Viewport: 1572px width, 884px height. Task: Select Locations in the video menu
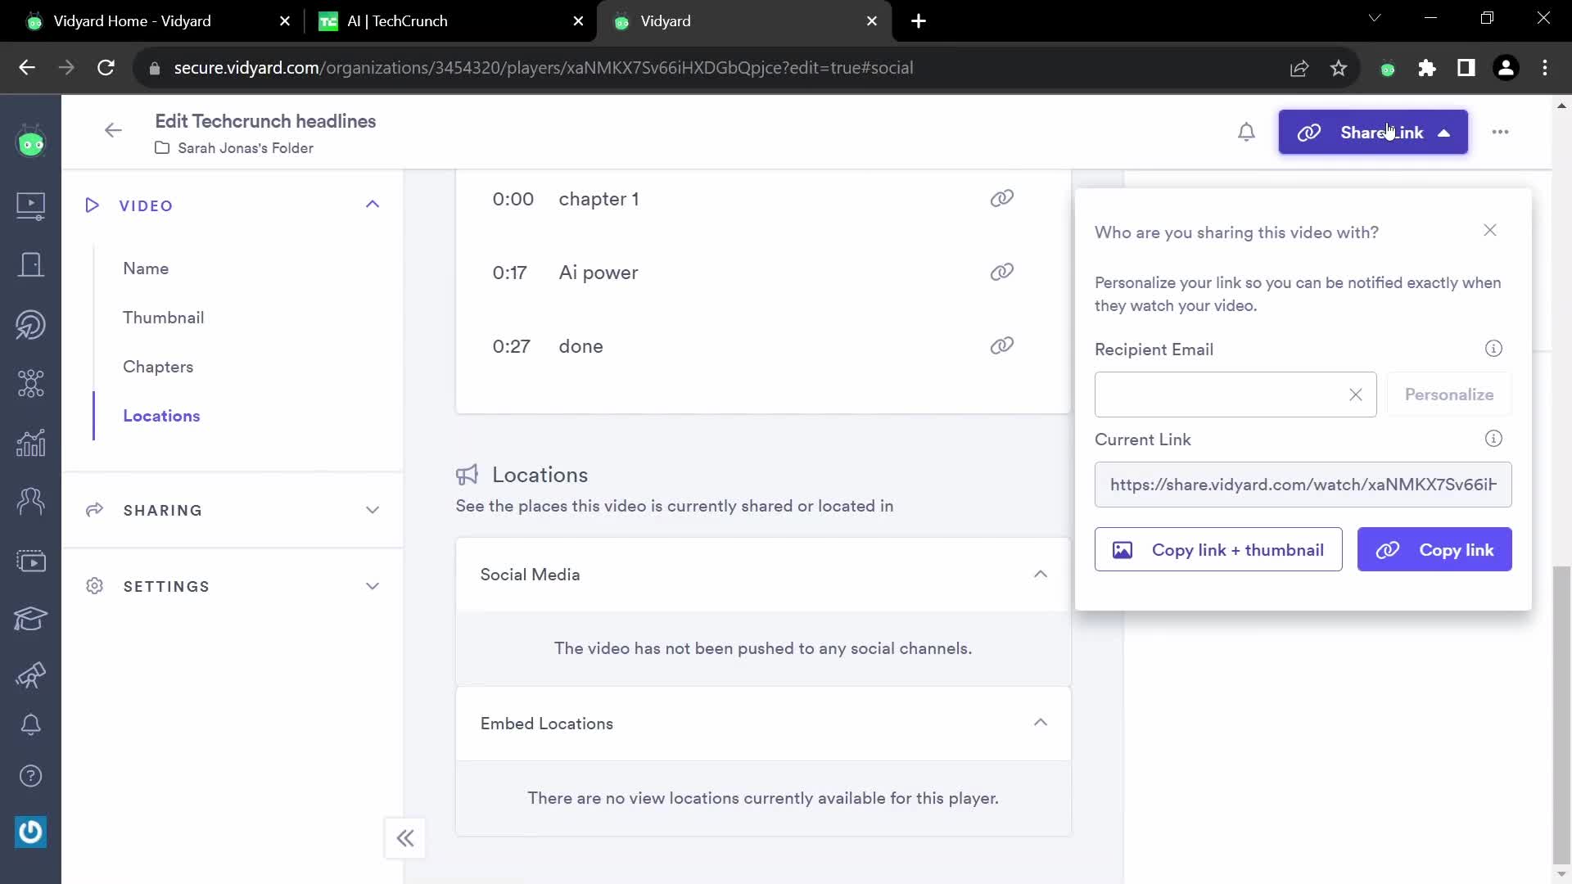pos(161,416)
